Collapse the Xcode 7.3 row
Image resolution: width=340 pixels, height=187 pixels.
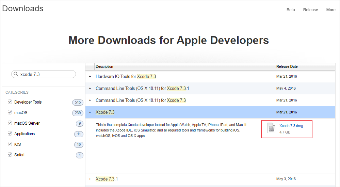coord(90,112)
